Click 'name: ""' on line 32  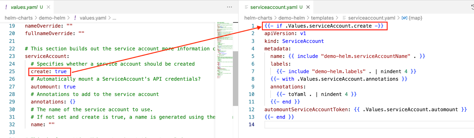coord(43,125)
